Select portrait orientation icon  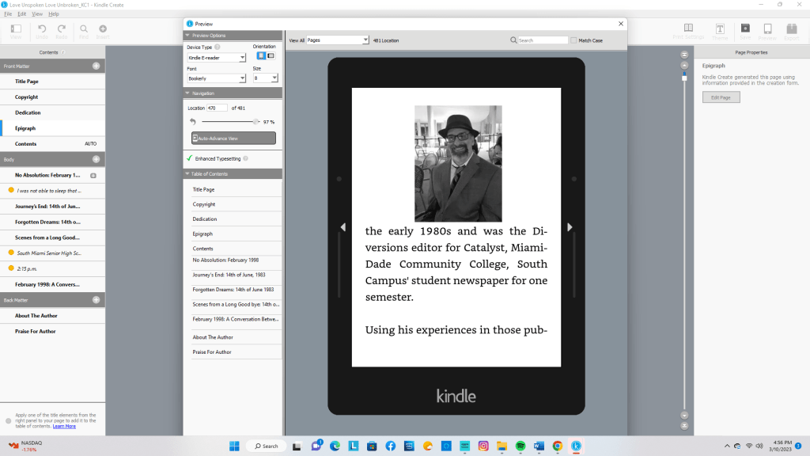click(x=260, y=55)
